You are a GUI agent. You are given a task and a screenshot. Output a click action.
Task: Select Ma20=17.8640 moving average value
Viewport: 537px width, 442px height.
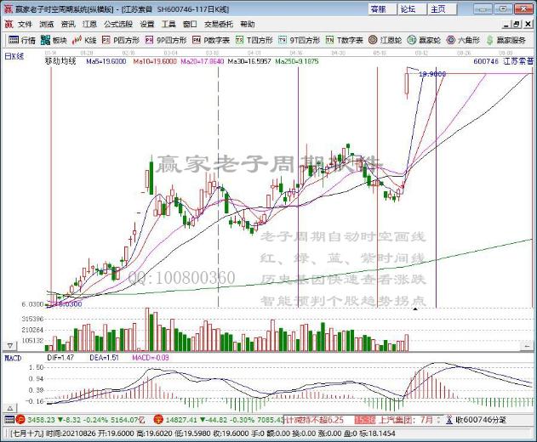[x=203, y=61]
